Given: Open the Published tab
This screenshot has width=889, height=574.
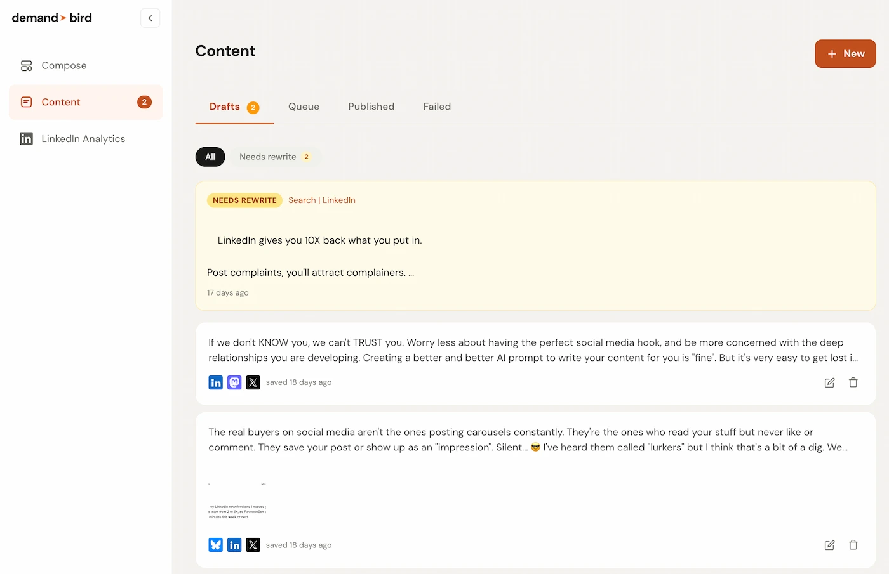Looking at the screenshot, I should 371,107.
